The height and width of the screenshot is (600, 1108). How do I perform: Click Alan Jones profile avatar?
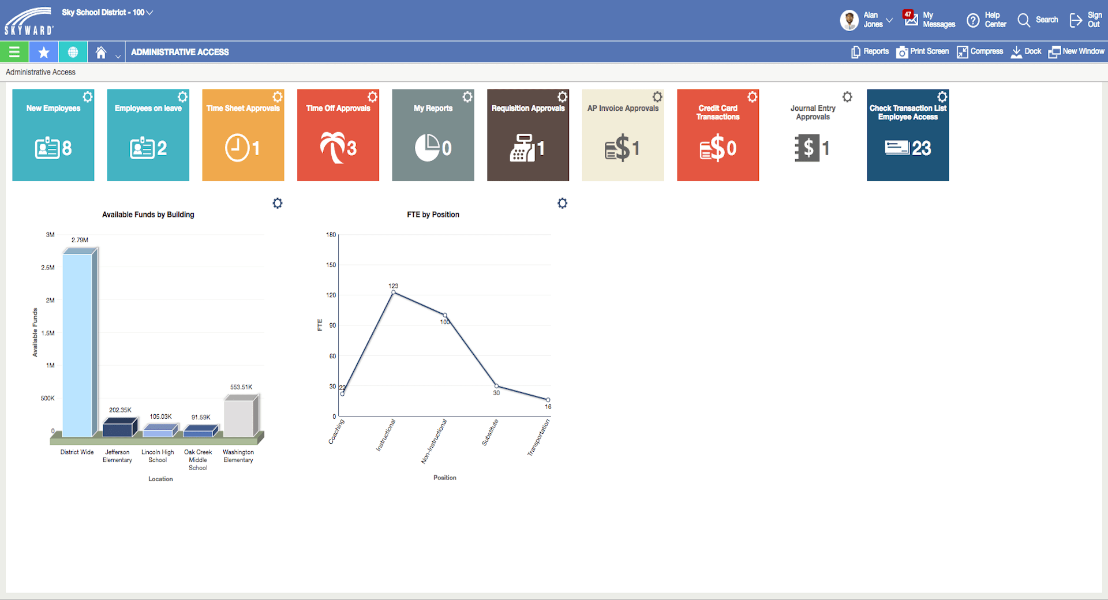849,20
